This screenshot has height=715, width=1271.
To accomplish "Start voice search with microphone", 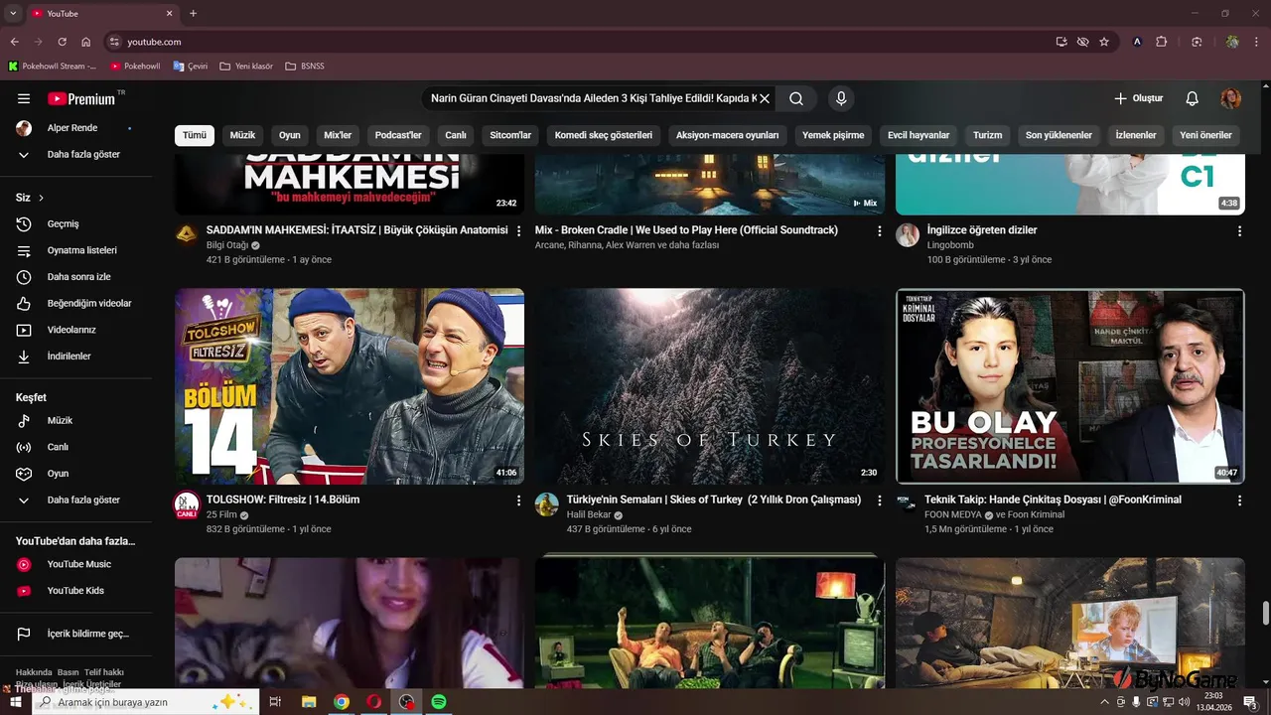I will (841, 98).
